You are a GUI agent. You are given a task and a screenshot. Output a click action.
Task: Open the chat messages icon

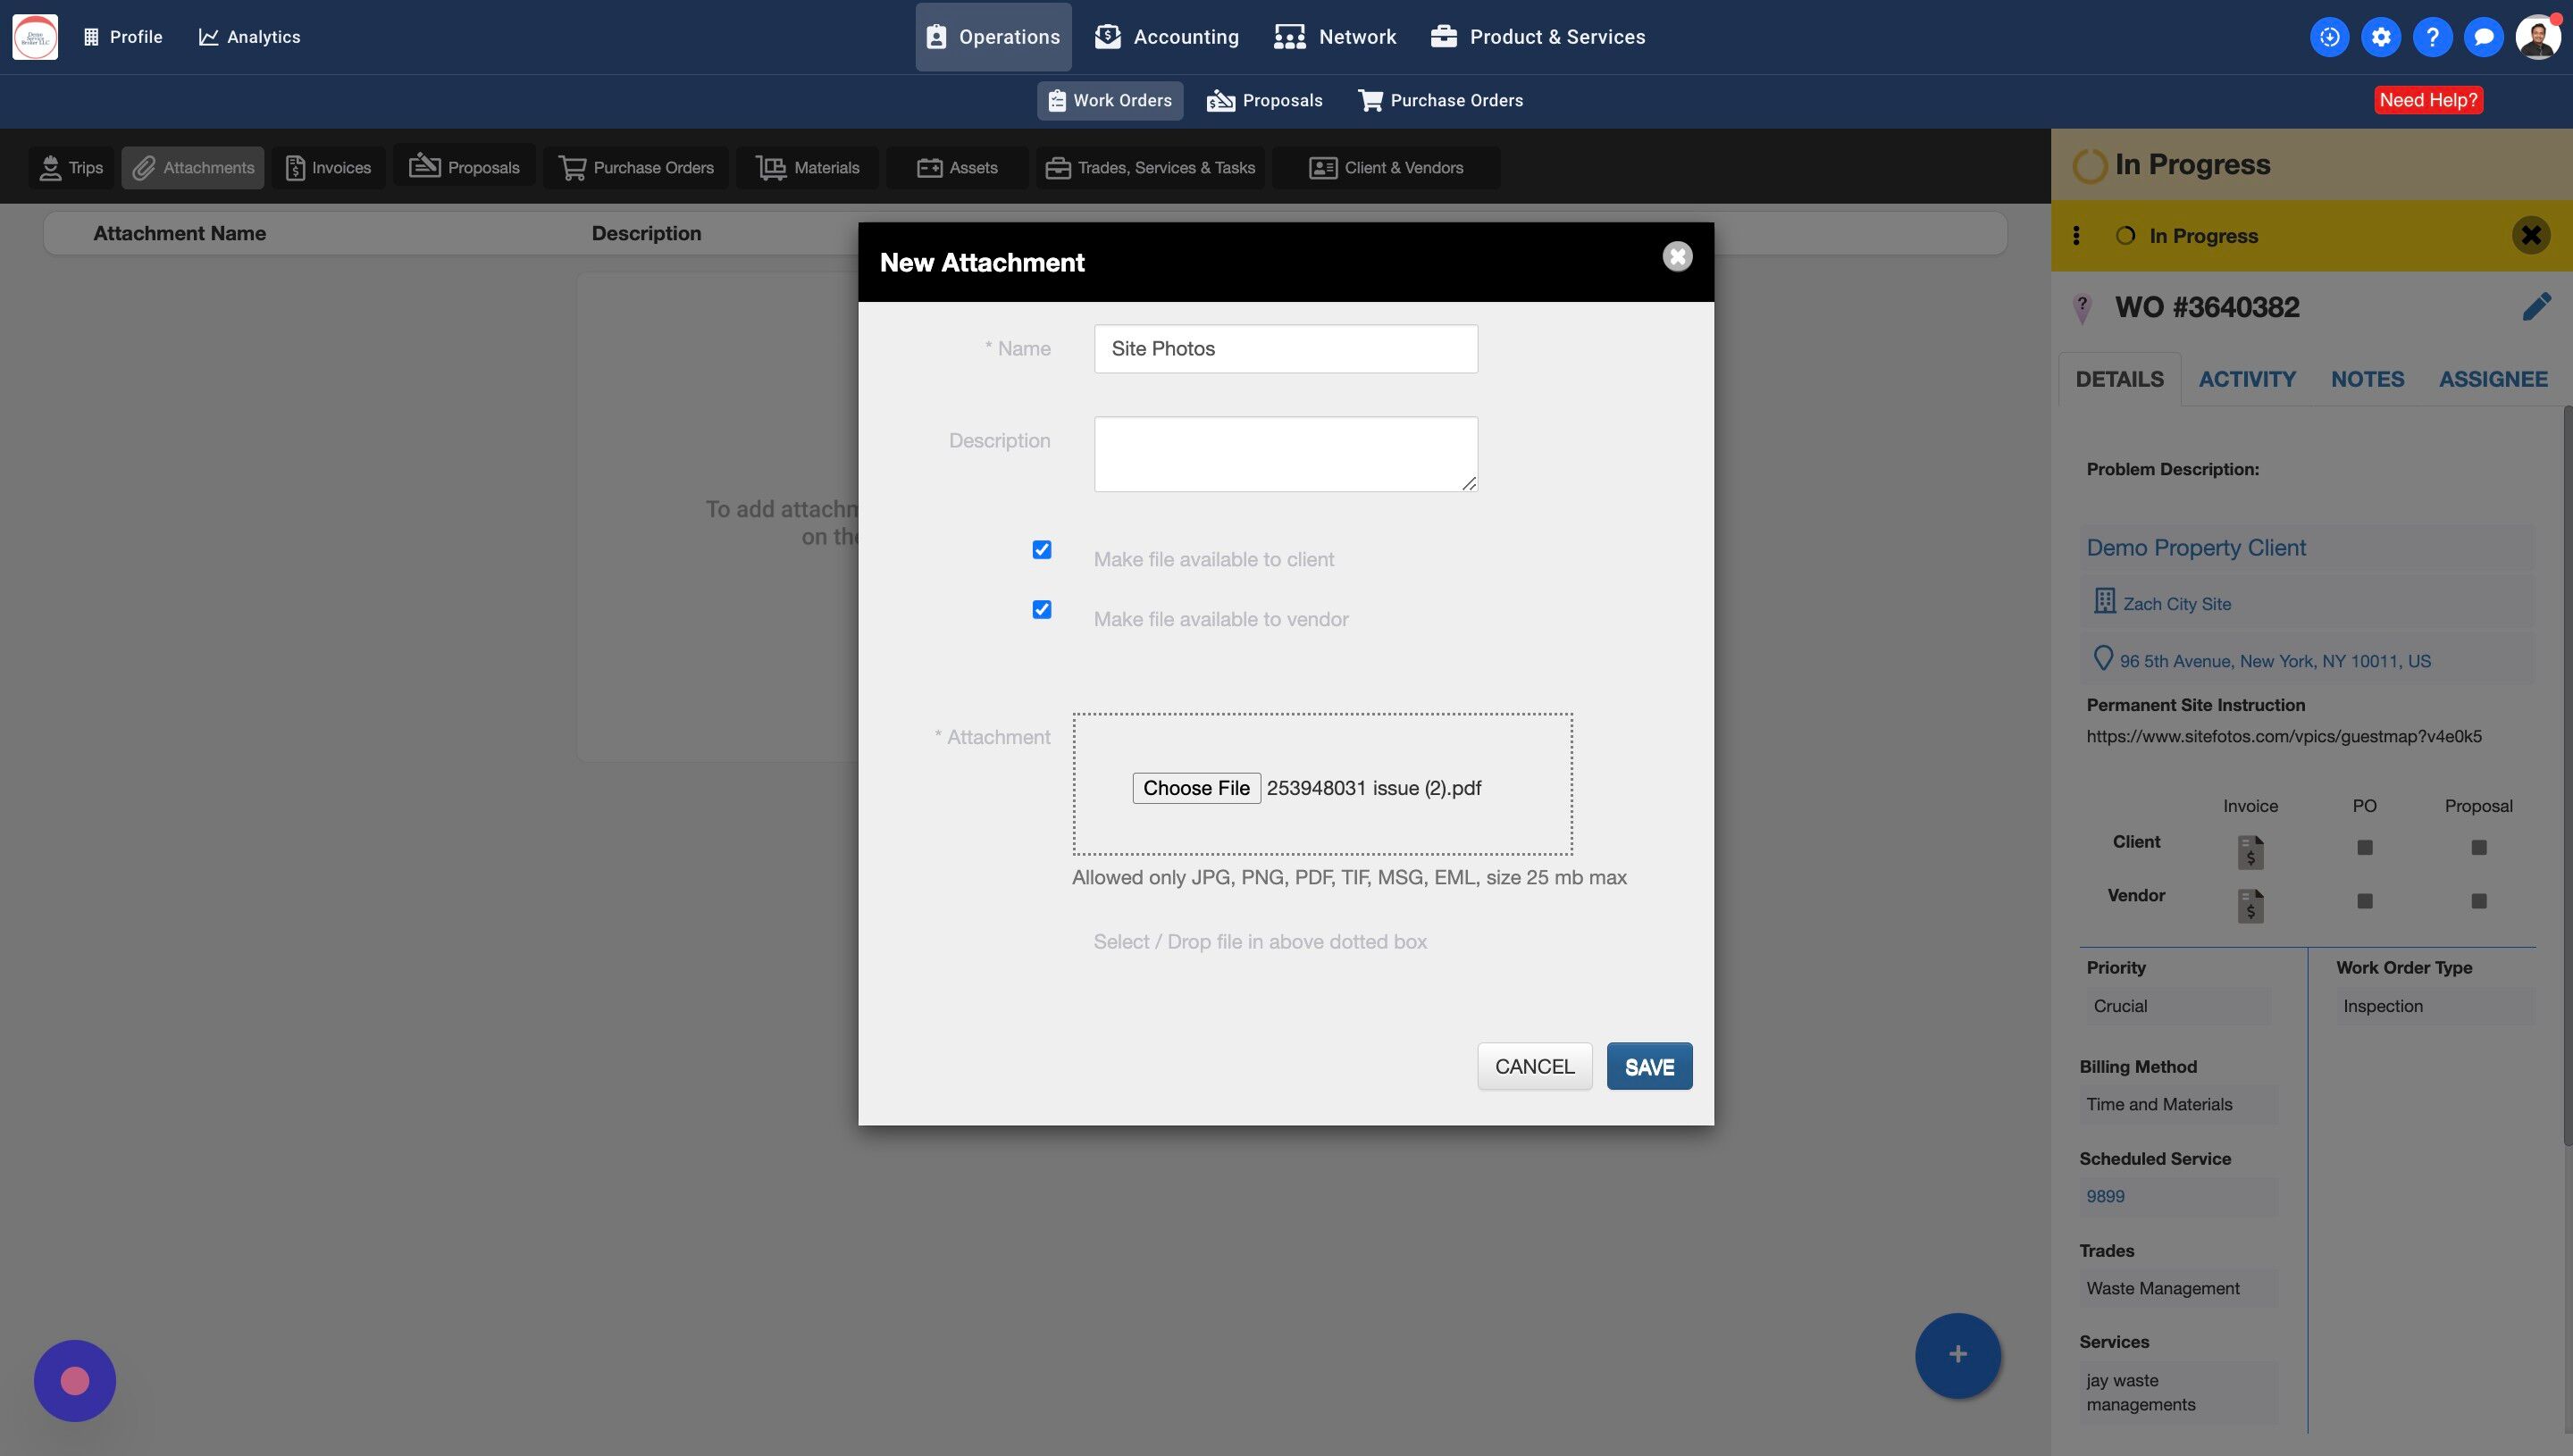coord(2483,37)
